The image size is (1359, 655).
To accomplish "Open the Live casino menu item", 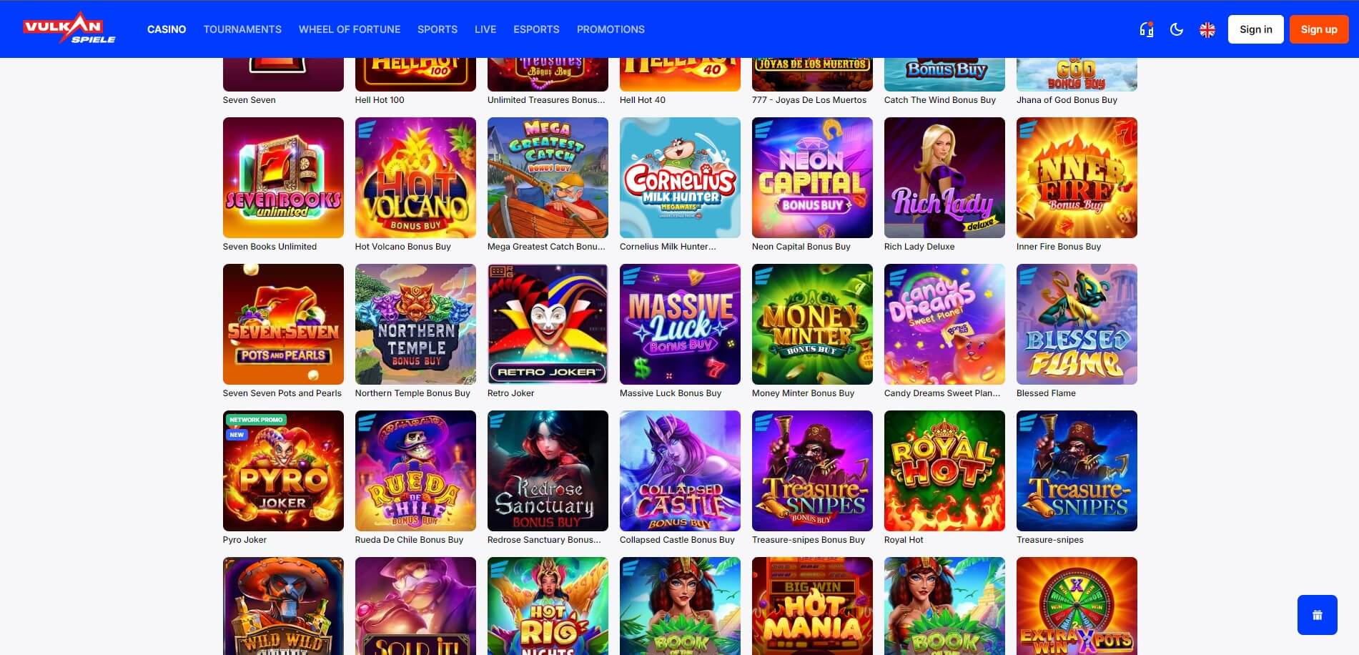I will tap(485, 29).
